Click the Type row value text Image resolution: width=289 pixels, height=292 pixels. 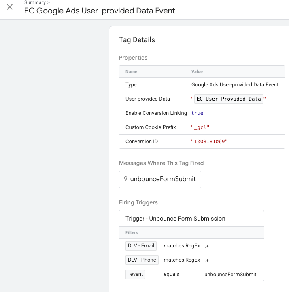click(235, 85)
